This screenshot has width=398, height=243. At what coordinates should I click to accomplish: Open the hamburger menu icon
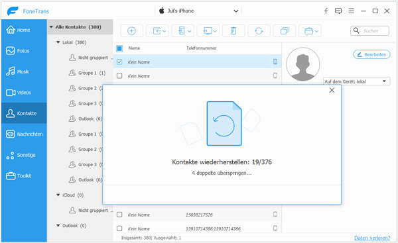click(x=352, y=11)
